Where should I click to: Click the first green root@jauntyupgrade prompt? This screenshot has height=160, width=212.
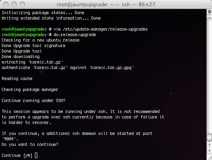(x=23, y=29)
